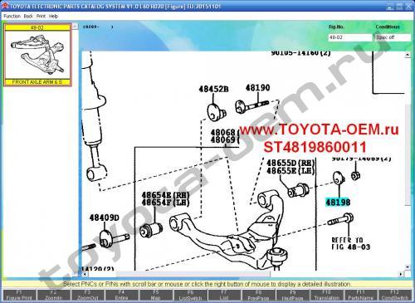The width and height of the screenshot is (415, 303).
Task: Select highlighted part code 48198
Action: coord(338,203)
